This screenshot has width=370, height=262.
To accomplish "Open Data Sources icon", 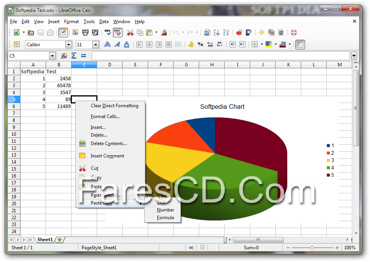I will click(281, 32).
